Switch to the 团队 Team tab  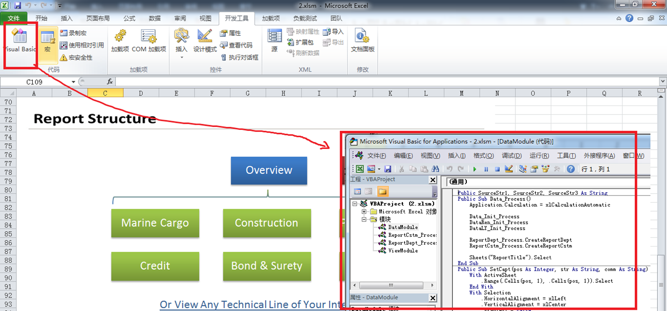336,18
